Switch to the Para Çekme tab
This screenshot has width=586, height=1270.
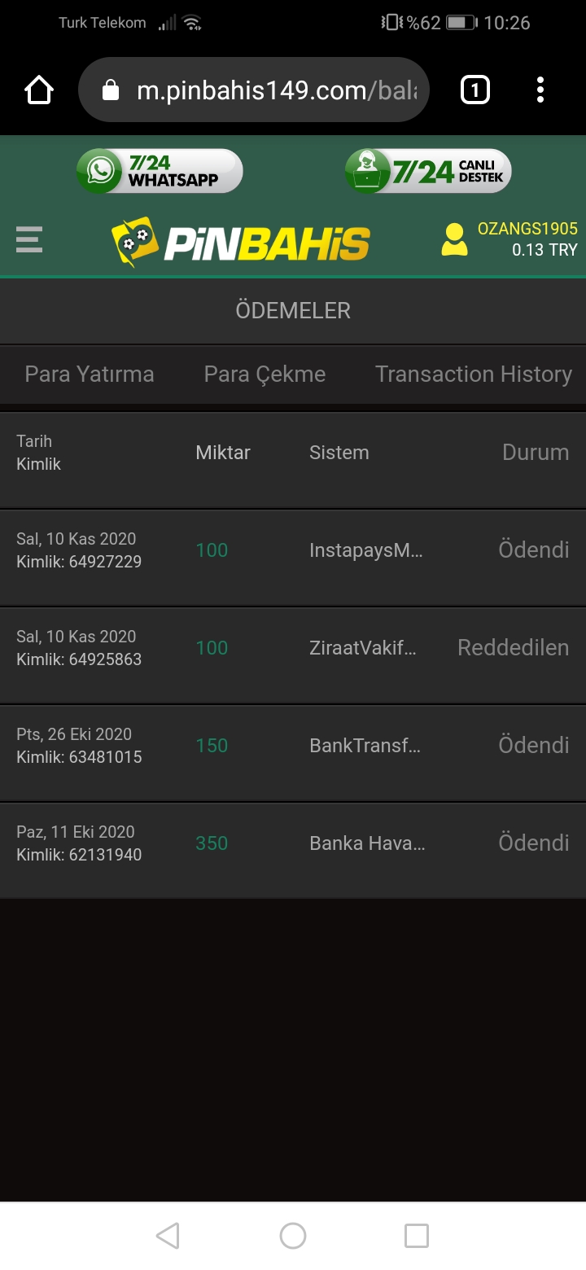tap(265, 374)
